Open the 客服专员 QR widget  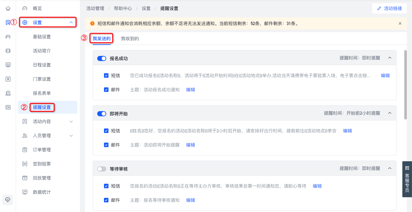[x=407, y=179]
